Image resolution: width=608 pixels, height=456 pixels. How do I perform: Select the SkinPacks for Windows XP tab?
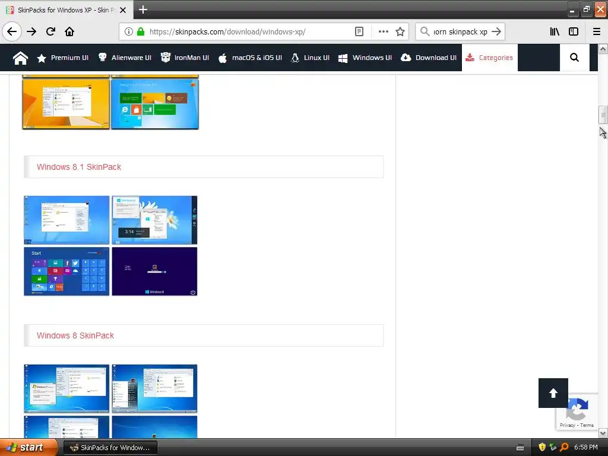click(66, 10)
